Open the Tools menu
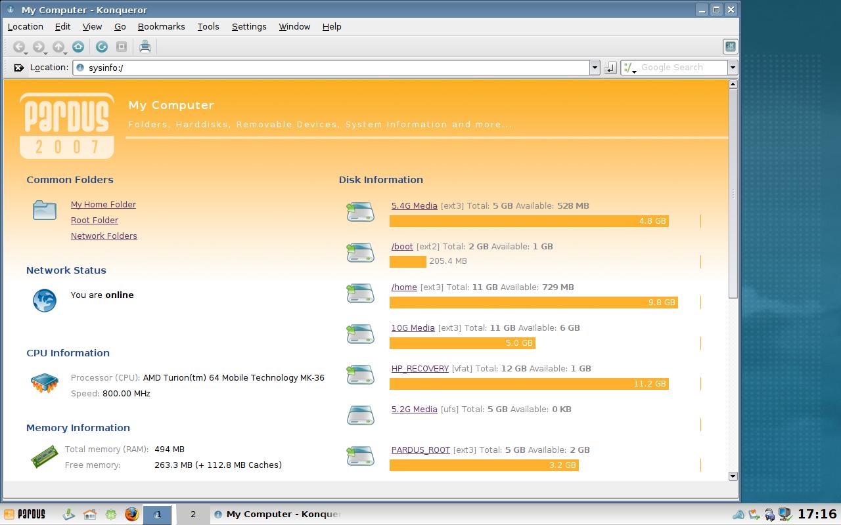Image resolution: width=841 pixels, height=525 pixels. tap(208, 27)
